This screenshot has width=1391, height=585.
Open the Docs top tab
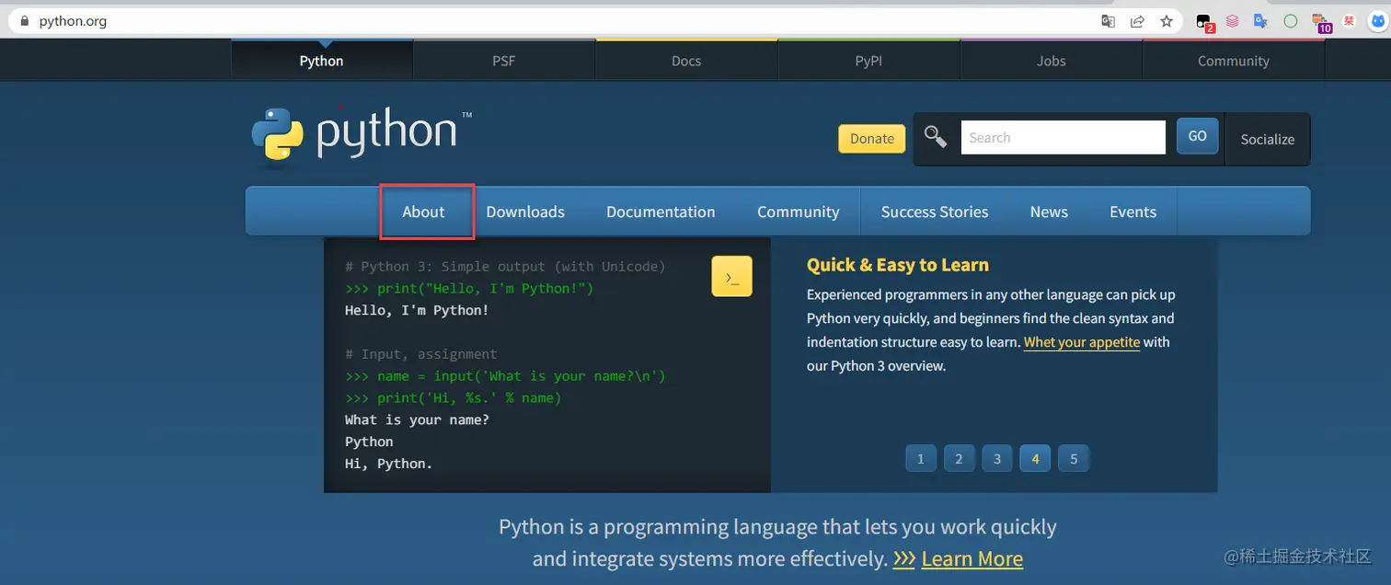pyautogui.click(x=686, y=61)
